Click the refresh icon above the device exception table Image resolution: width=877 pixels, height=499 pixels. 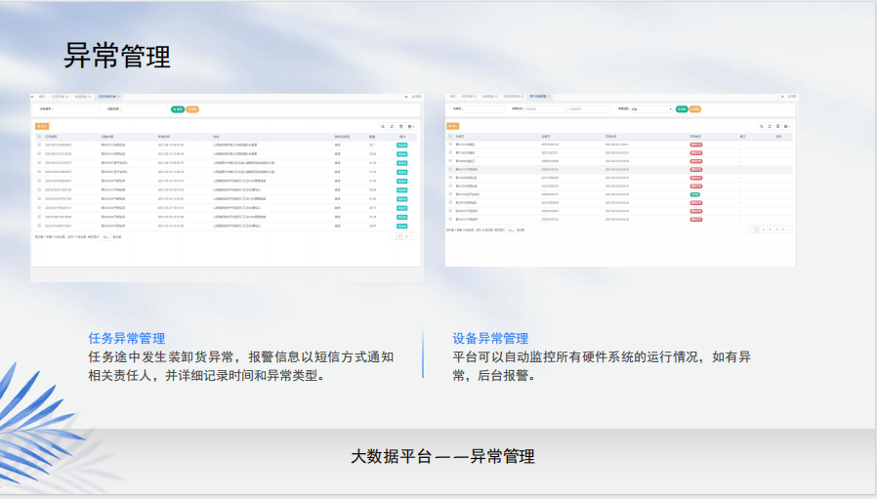point(769,126)
